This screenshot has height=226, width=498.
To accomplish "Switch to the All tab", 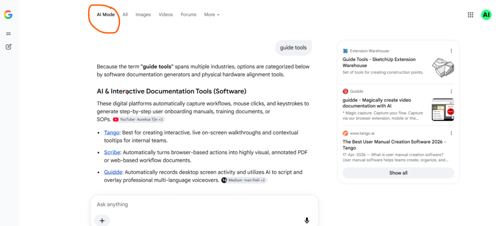I will click(x=125, y=15).
